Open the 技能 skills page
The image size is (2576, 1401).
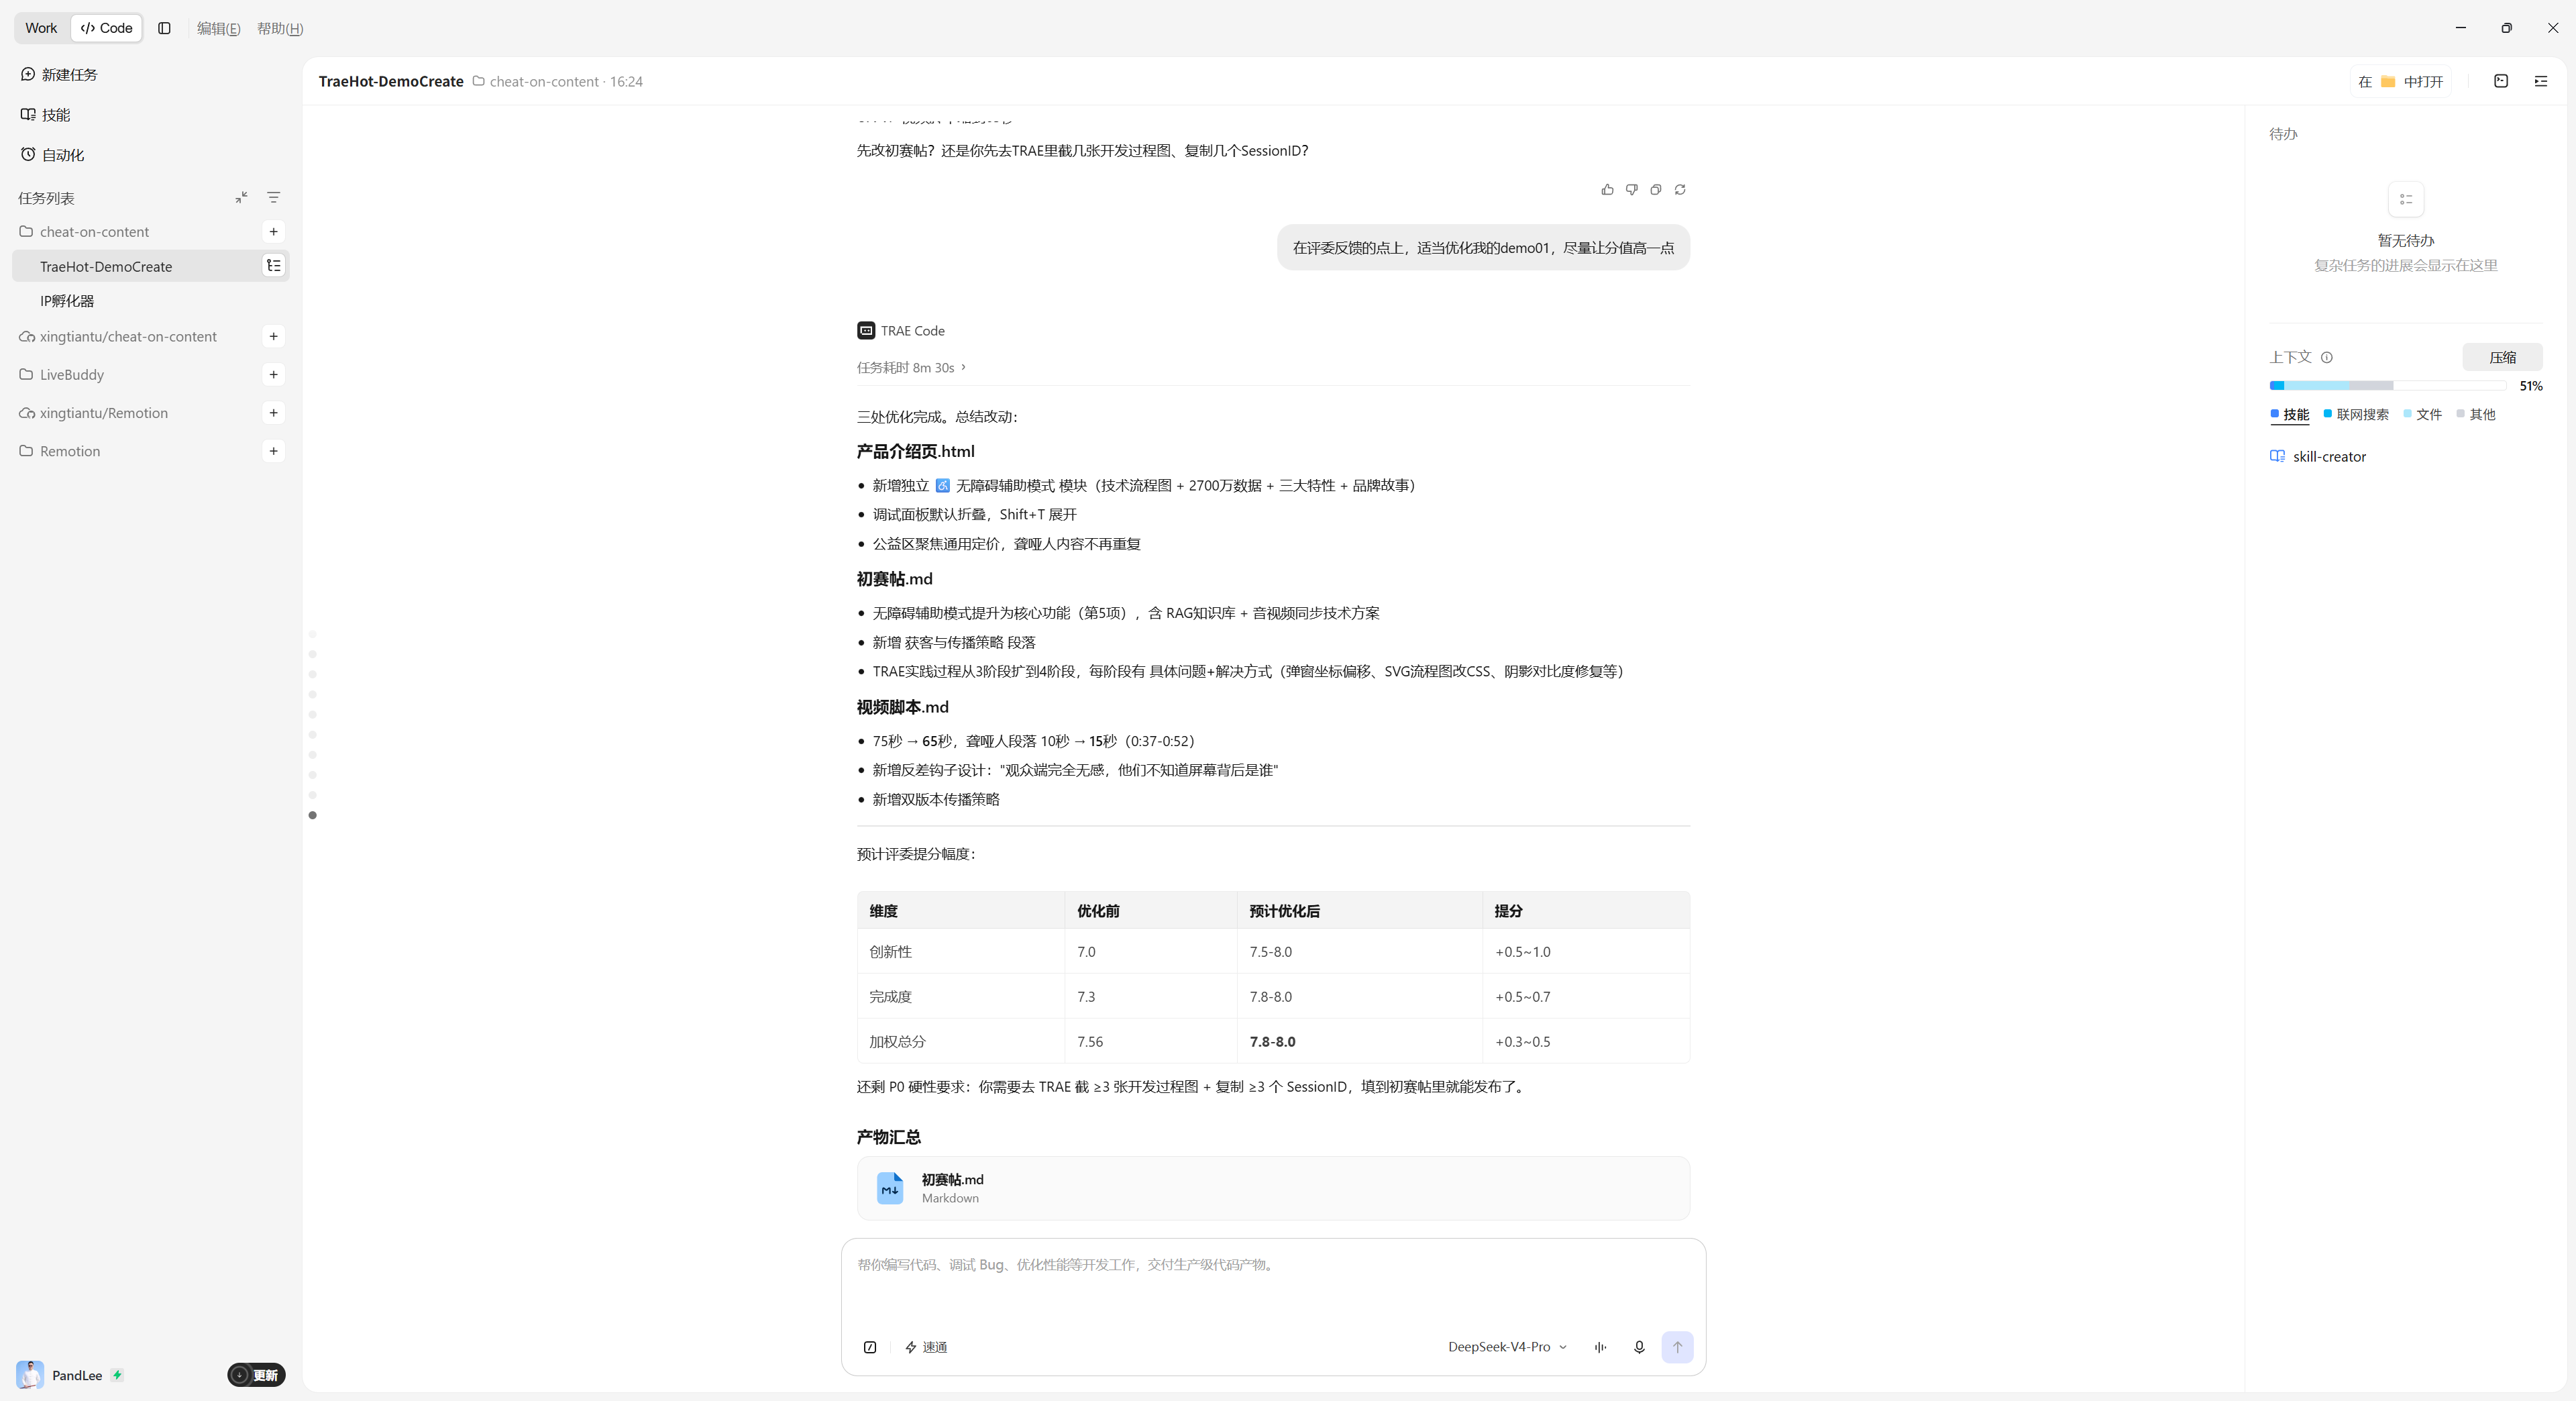point(46,115)
